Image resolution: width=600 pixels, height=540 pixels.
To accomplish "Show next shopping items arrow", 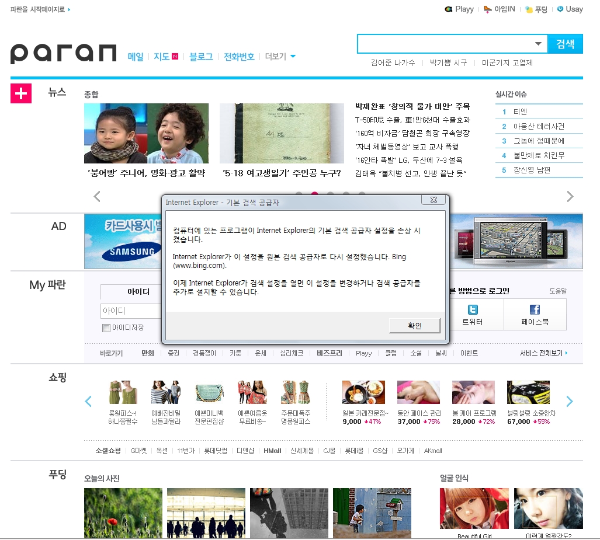I will click(570, 401).
